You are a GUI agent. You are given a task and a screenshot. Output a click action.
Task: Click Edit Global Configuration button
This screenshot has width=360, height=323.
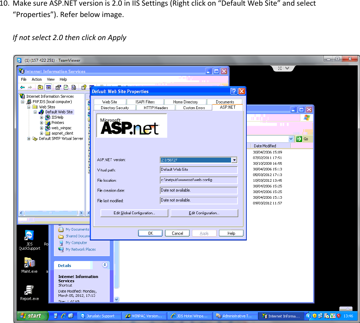(134, 213)
